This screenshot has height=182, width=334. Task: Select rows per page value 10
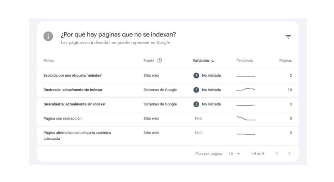(x=231, y=154)
